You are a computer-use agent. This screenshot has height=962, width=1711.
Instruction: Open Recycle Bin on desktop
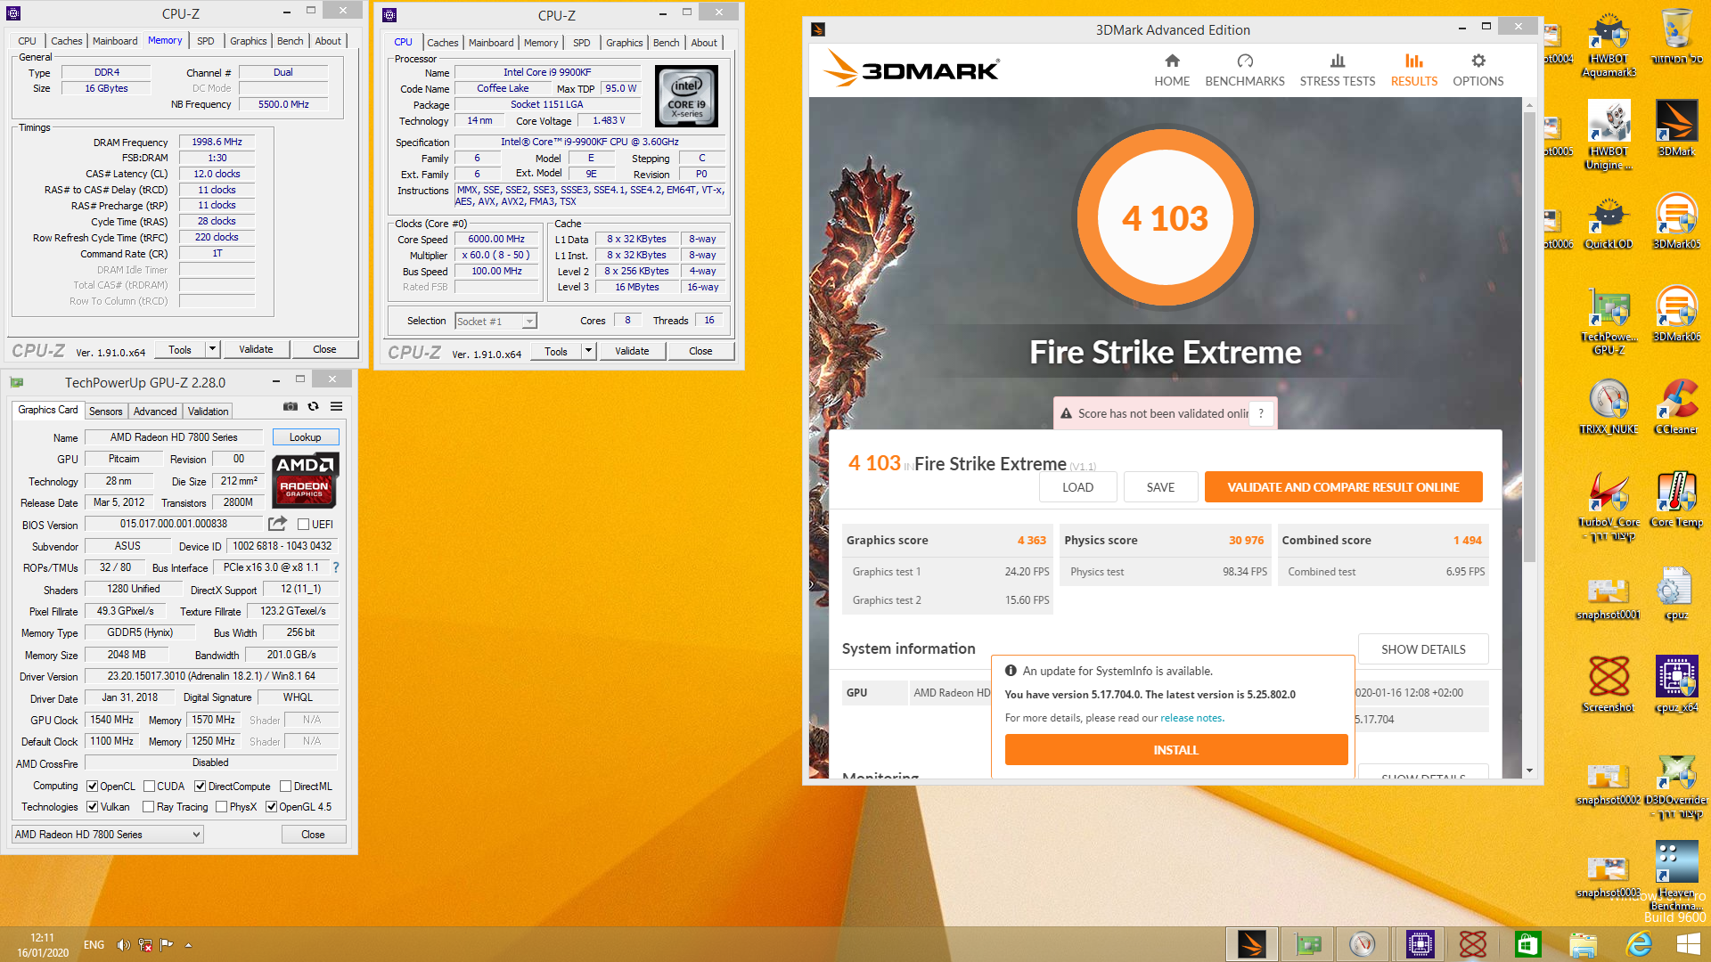pyautogui.click(x=1676, y=37)
